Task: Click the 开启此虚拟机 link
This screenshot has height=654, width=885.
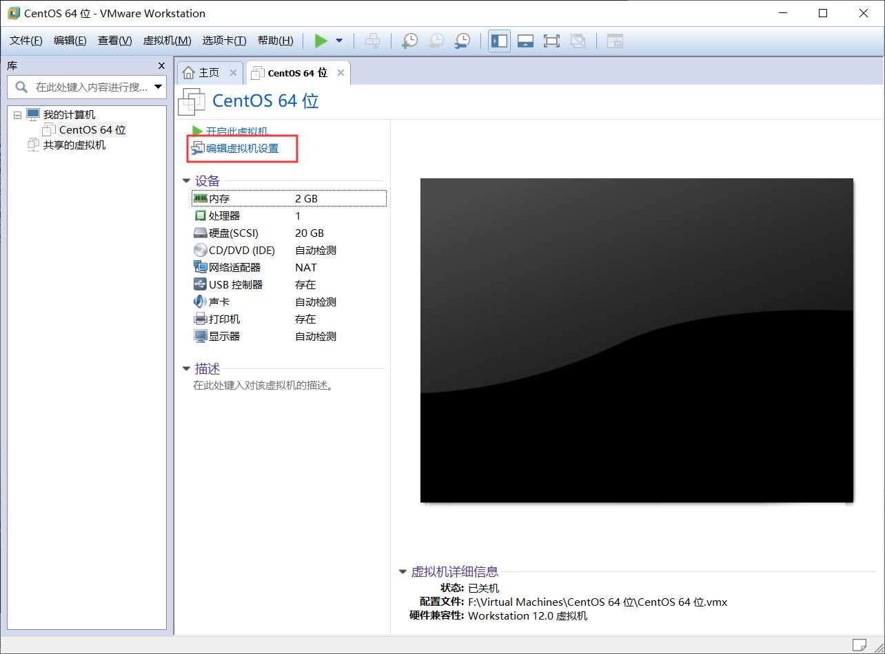Action: (236, 131)
